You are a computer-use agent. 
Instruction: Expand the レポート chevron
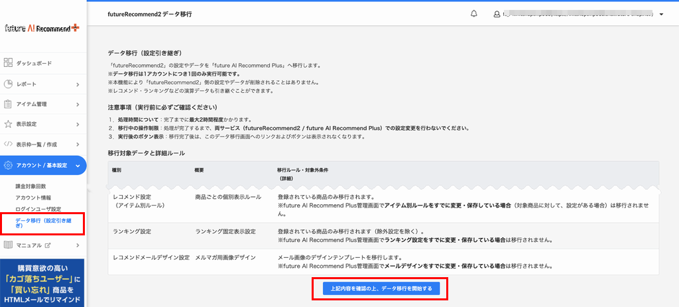(x=78, y=84)
